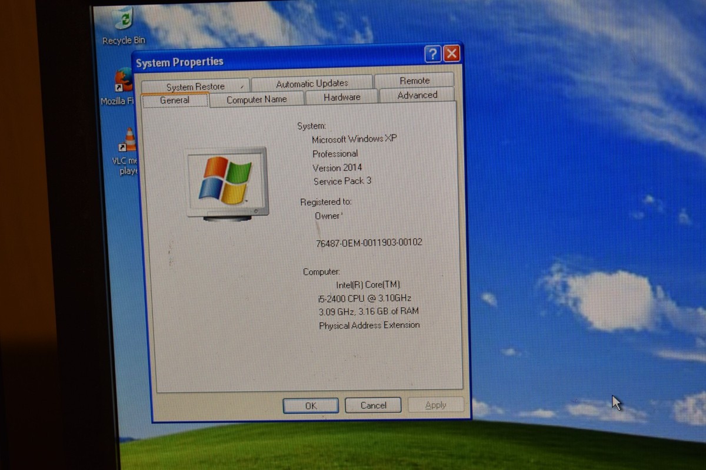Click the 'Computer:' label
The height and width of the screenshot is (470, 706).
tap(321, 272)
